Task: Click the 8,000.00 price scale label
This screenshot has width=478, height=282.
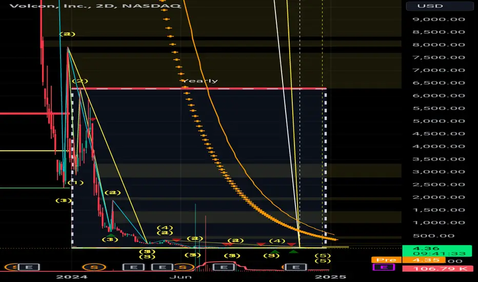Action: point(439,45)
